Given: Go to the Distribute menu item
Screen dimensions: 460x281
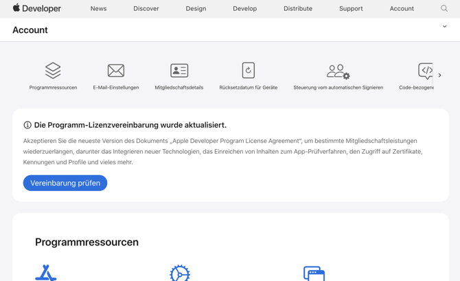Looking at the screenshot, I should point(298,9).
